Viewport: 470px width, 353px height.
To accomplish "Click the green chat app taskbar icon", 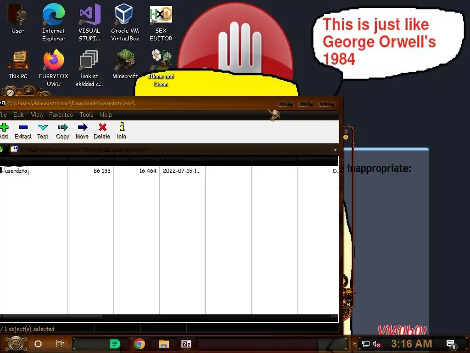I will pos(115,344).
